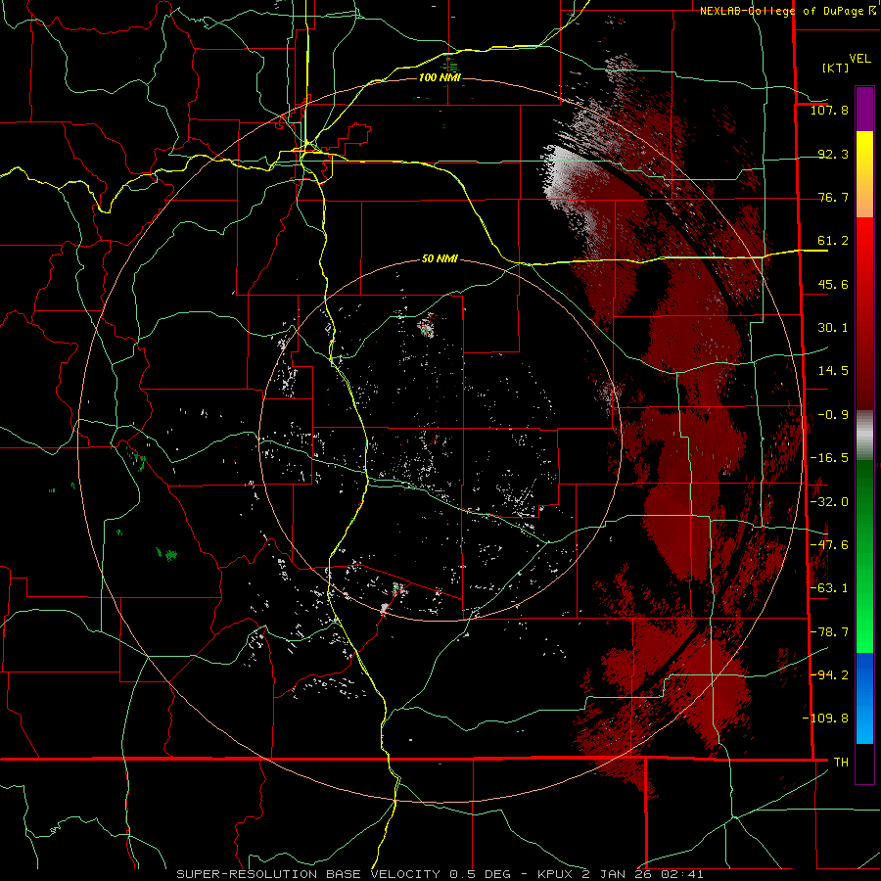Click the -78.7 scale value
Image resolution: width=881 pixels, height=881 pixels.
pos(829,632)
